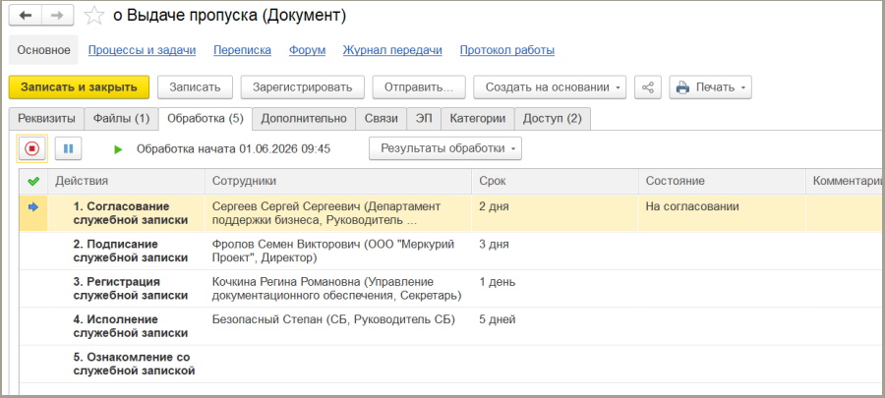Click the 3 дня deadline cell
The image size is (885, 398).
click(556, 251)
